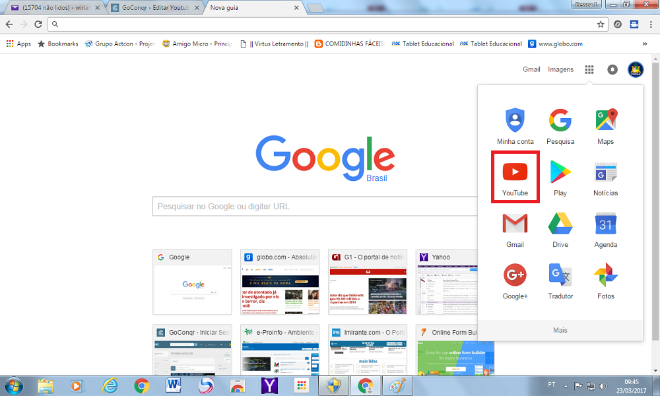The width and height of the screenshot is (660, 396).
Task: Open Tradutor app icon
Action: (560, 280)
